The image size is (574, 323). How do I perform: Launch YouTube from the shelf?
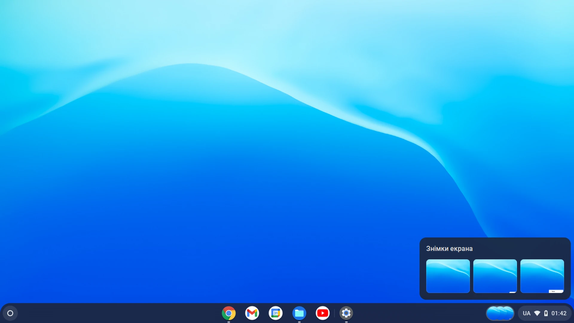[323, 313]
